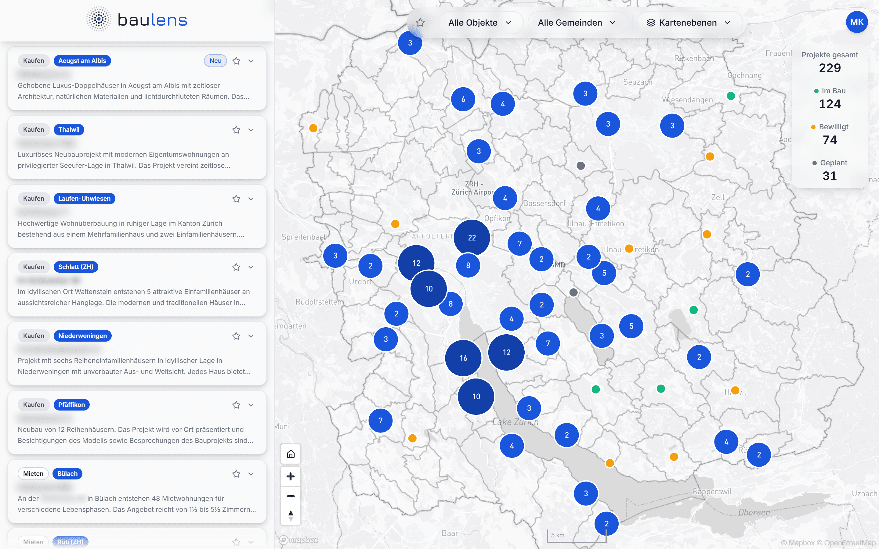Favorite the Aeugst am Albis listing

coord(236,61)
